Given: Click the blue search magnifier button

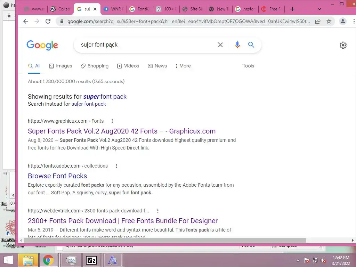Looking at the screenshot, I should [x=251, y=45].
